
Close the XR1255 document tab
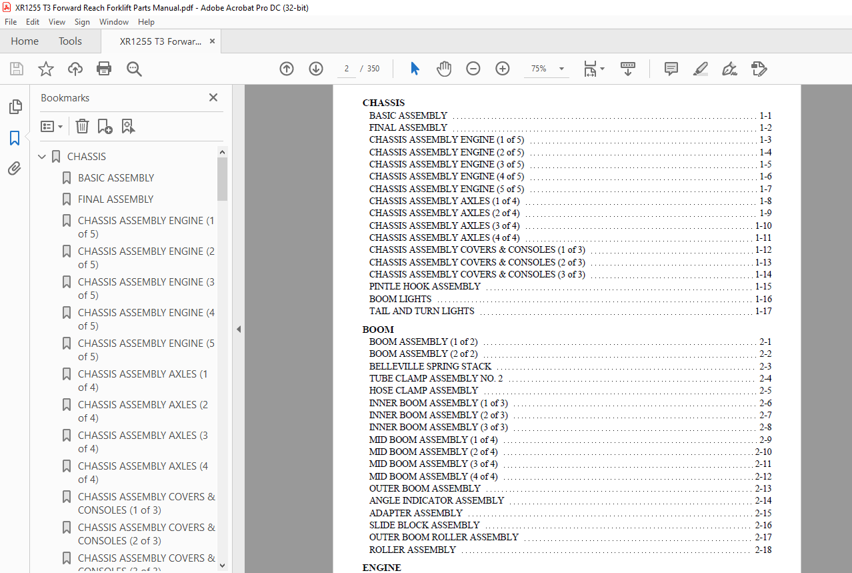point(212,41)
